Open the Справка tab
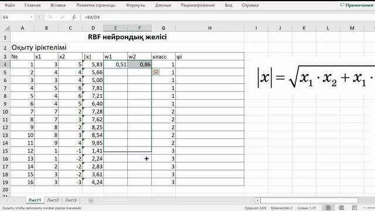The width and height of the screenshot is (375, 211). click(250, 5)
